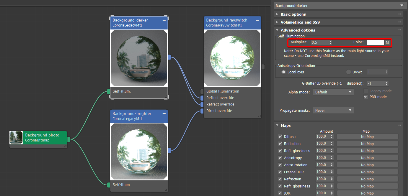
Task: Open the self-illumination color swatch picker
Action: coord(375,42)
